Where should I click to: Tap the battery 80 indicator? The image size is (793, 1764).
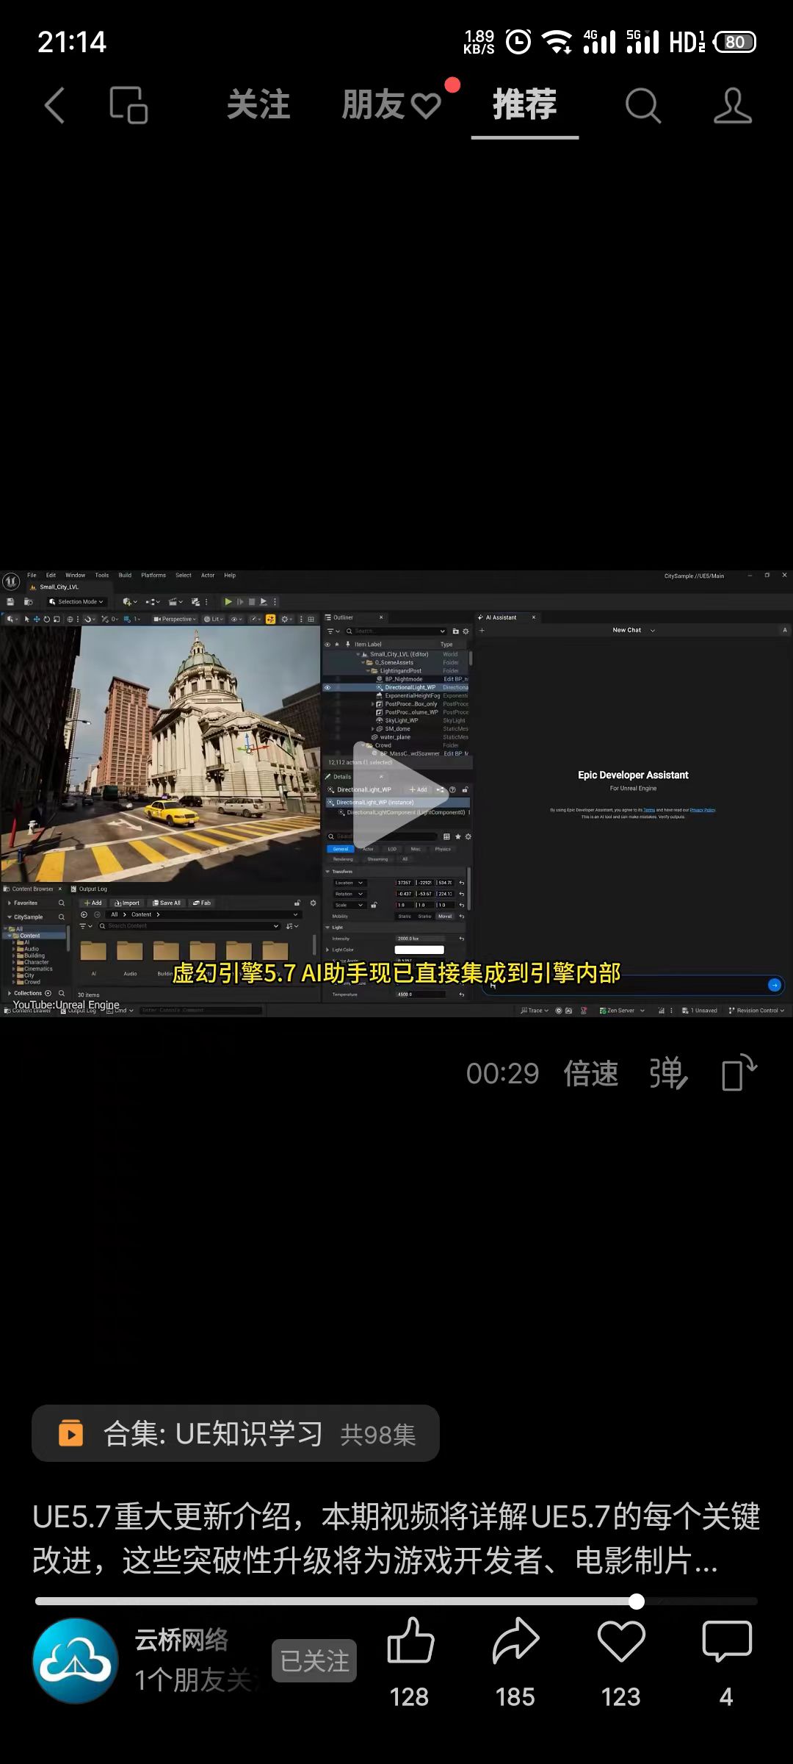[734, 42]
